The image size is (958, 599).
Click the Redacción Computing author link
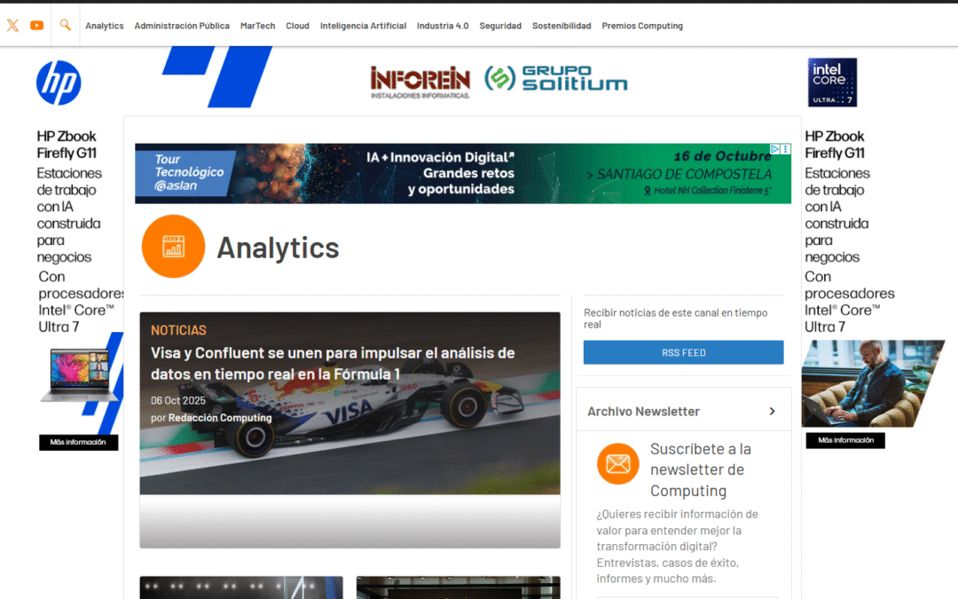pyautogui.click(x=220, y=418)
